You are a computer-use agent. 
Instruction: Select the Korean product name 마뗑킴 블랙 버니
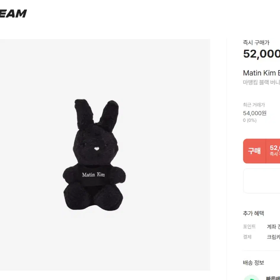pos(261,82)
